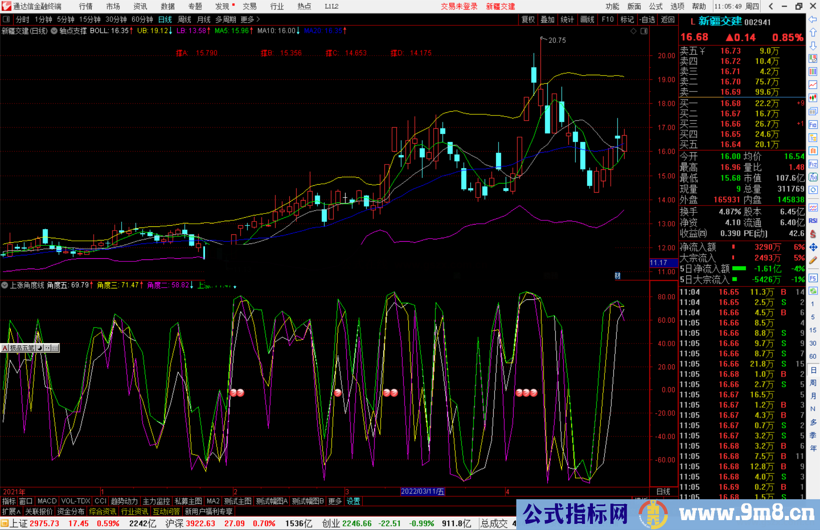
Task: Switch to the MACD indicator tab
Action: pos(47,501)
